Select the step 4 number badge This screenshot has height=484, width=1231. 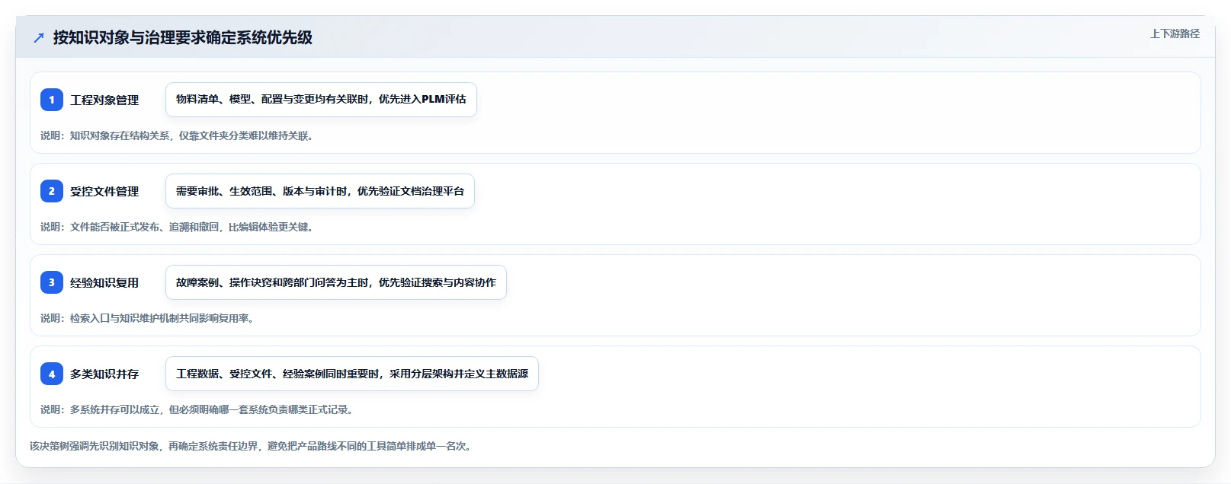click(x=52, y=374)
